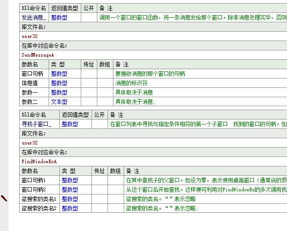The image size is (287, 231).
Task: Select the Dll command name 发送消息_
Action: [x=34, y=17]
